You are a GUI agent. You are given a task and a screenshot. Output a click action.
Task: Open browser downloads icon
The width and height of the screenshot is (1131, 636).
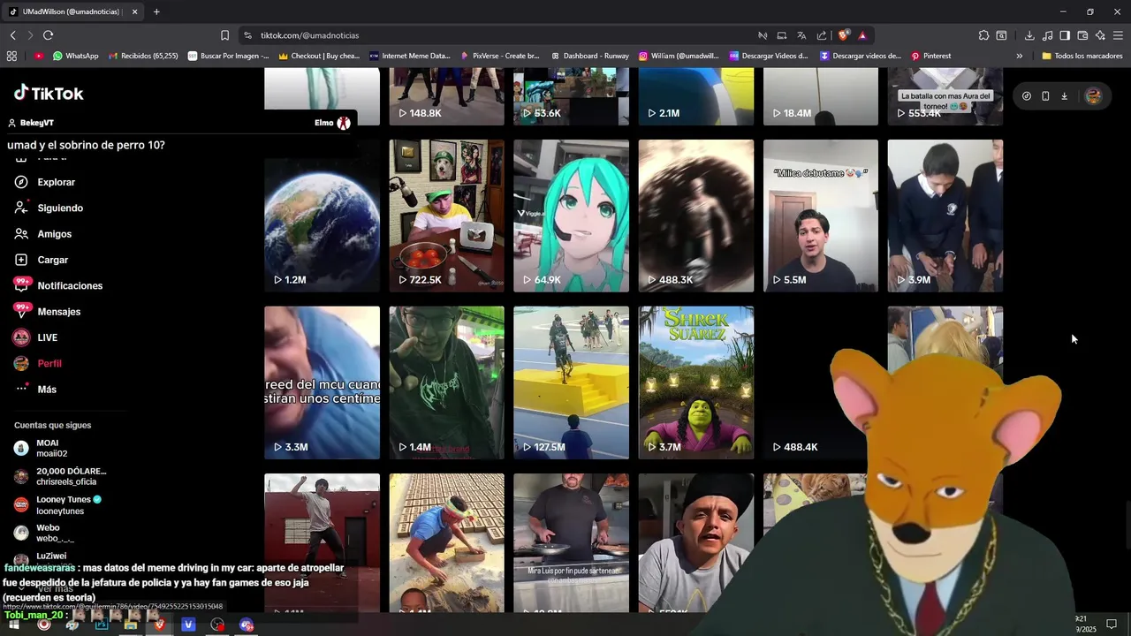click(x=1029, y=35)
